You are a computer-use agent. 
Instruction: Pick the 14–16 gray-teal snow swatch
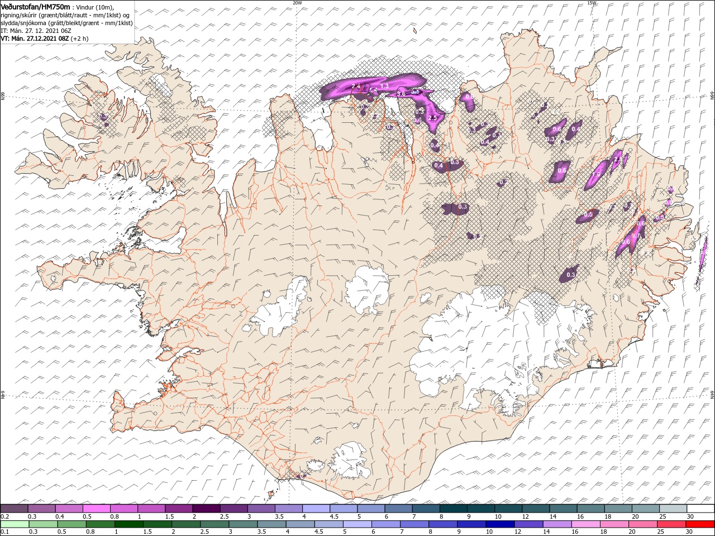point(563,509)
